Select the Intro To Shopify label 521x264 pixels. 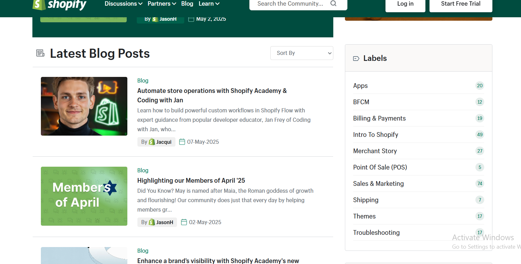coord(376,135)
